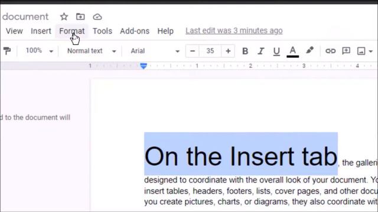This screenshot has width=378, height=212.
Task: Open the 'Last edit was 3 minutes ago' link
Action: [234, 31]
